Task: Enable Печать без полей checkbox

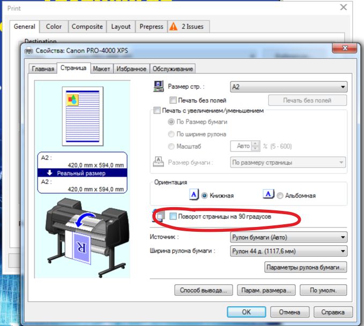Action: (173, 100)
